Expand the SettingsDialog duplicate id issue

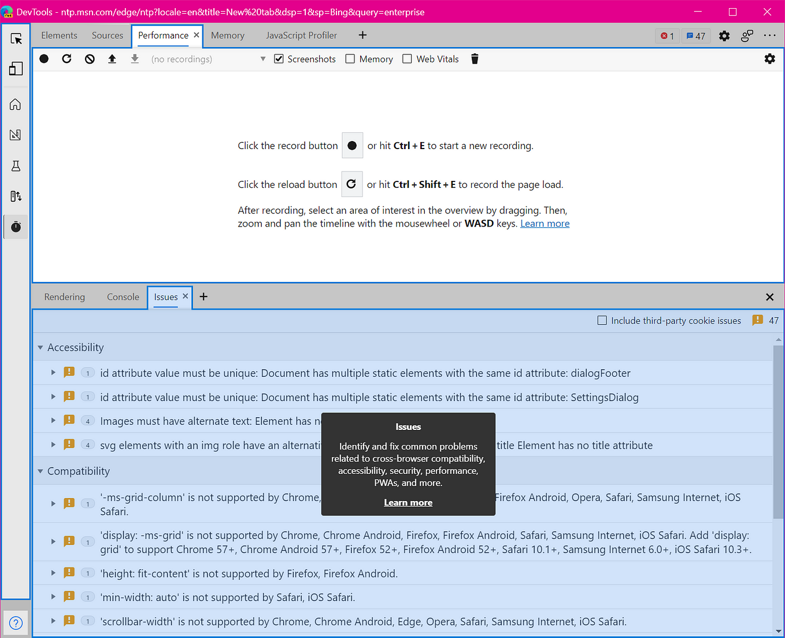53,397
